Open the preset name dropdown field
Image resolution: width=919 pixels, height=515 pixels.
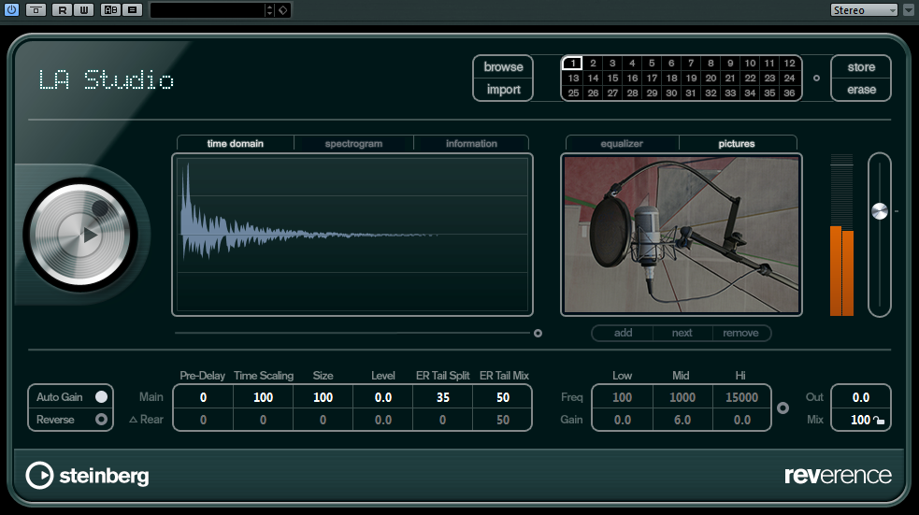pos(208,10)
